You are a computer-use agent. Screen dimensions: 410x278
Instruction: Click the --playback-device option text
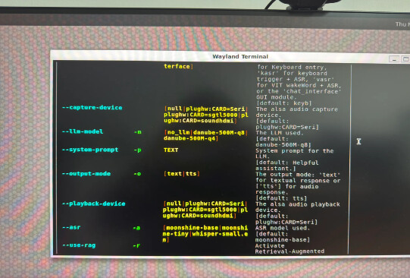[94, 204]
